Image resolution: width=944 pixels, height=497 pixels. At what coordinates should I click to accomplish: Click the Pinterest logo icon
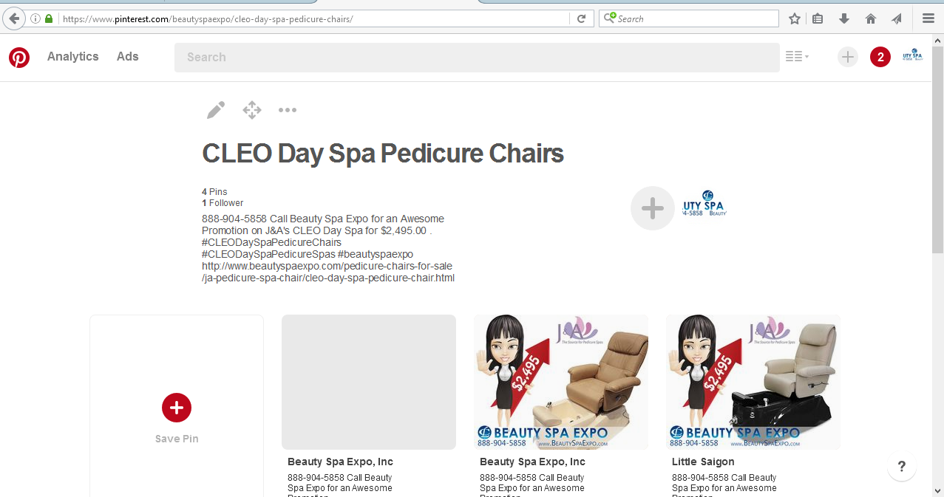point(19,57)
